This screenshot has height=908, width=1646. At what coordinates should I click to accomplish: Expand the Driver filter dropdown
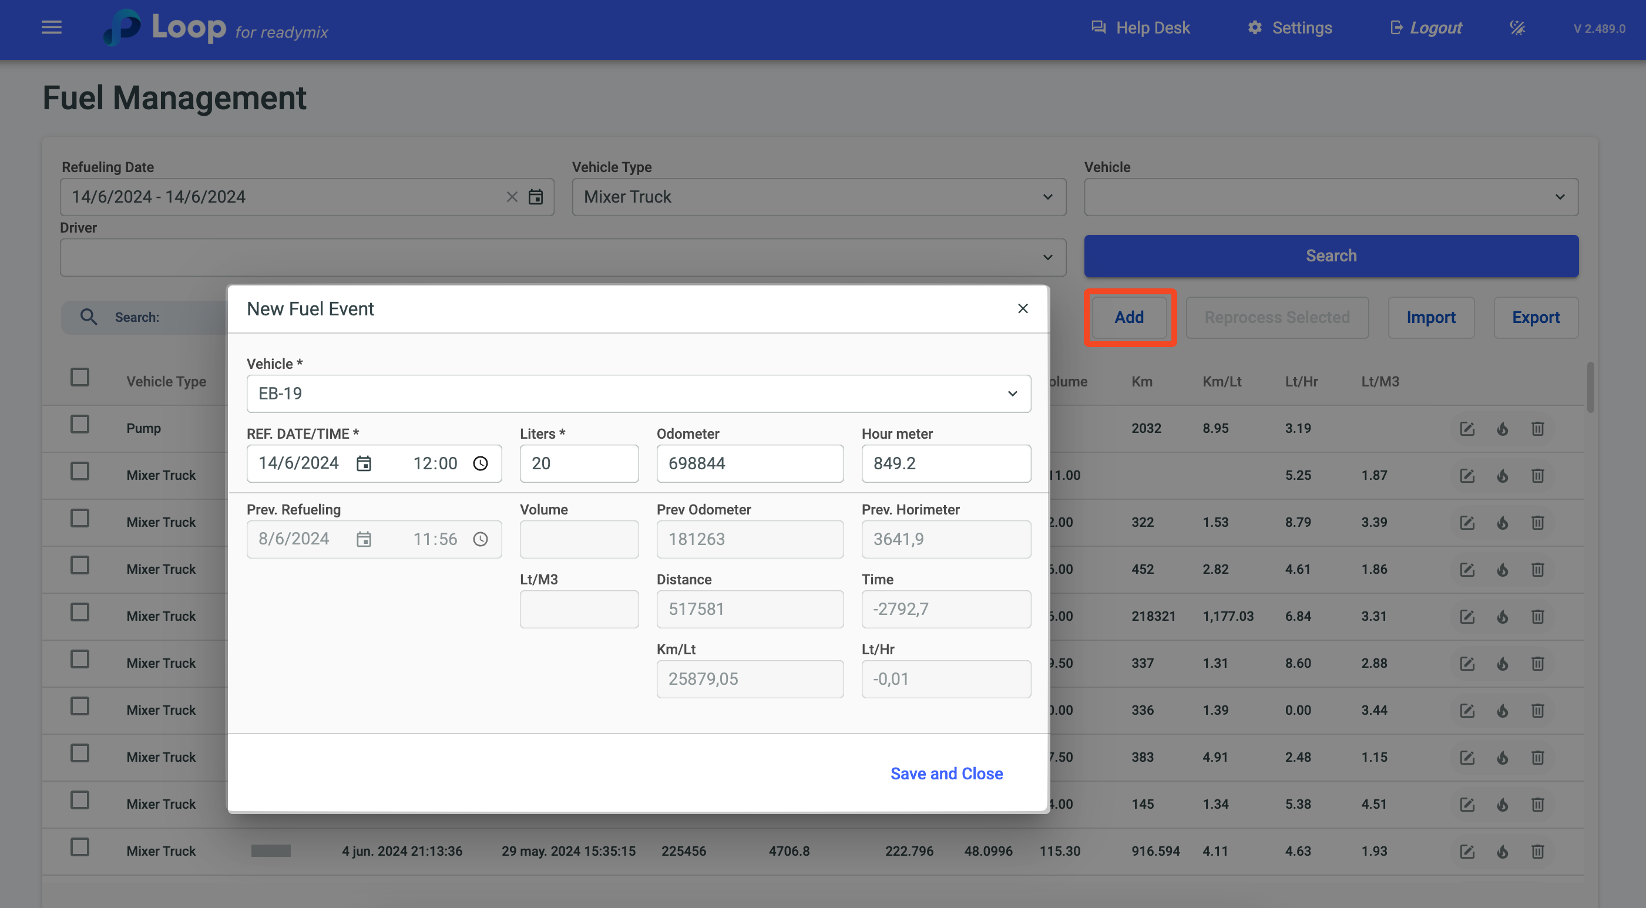(562, 257)
